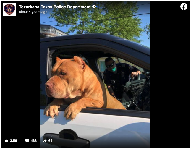Screen dimensions: 191x149
Task: Click the Facebook logo icon
Action: pyautogui.click(x=184, y=7)
